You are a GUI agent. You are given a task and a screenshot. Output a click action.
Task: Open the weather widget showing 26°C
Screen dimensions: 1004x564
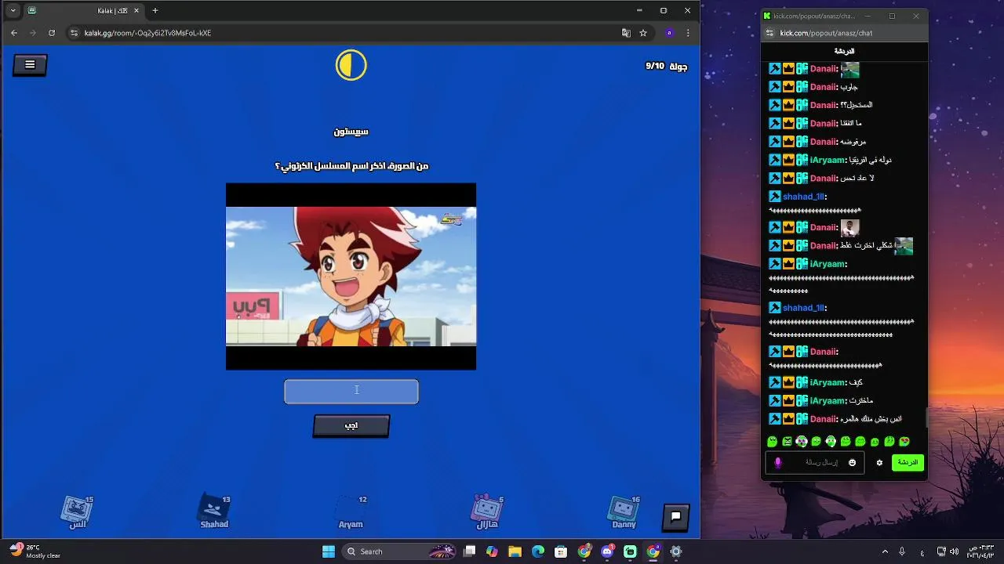(35, 551)
